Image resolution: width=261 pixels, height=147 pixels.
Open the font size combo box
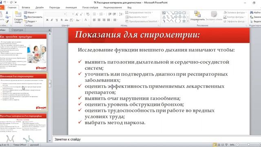pos(70,14)
